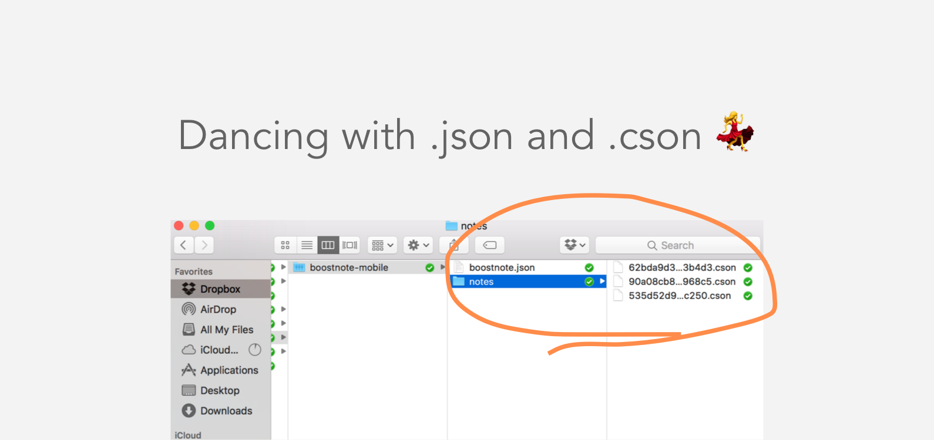
Task: Click the yellow minimize window button
Action: (x=194, y=226)
